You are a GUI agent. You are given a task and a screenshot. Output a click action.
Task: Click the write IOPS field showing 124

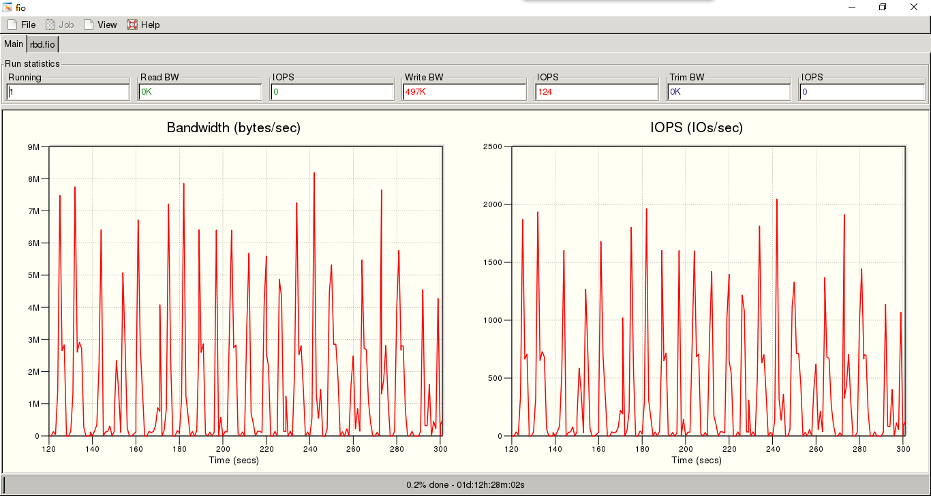[597, 91]
